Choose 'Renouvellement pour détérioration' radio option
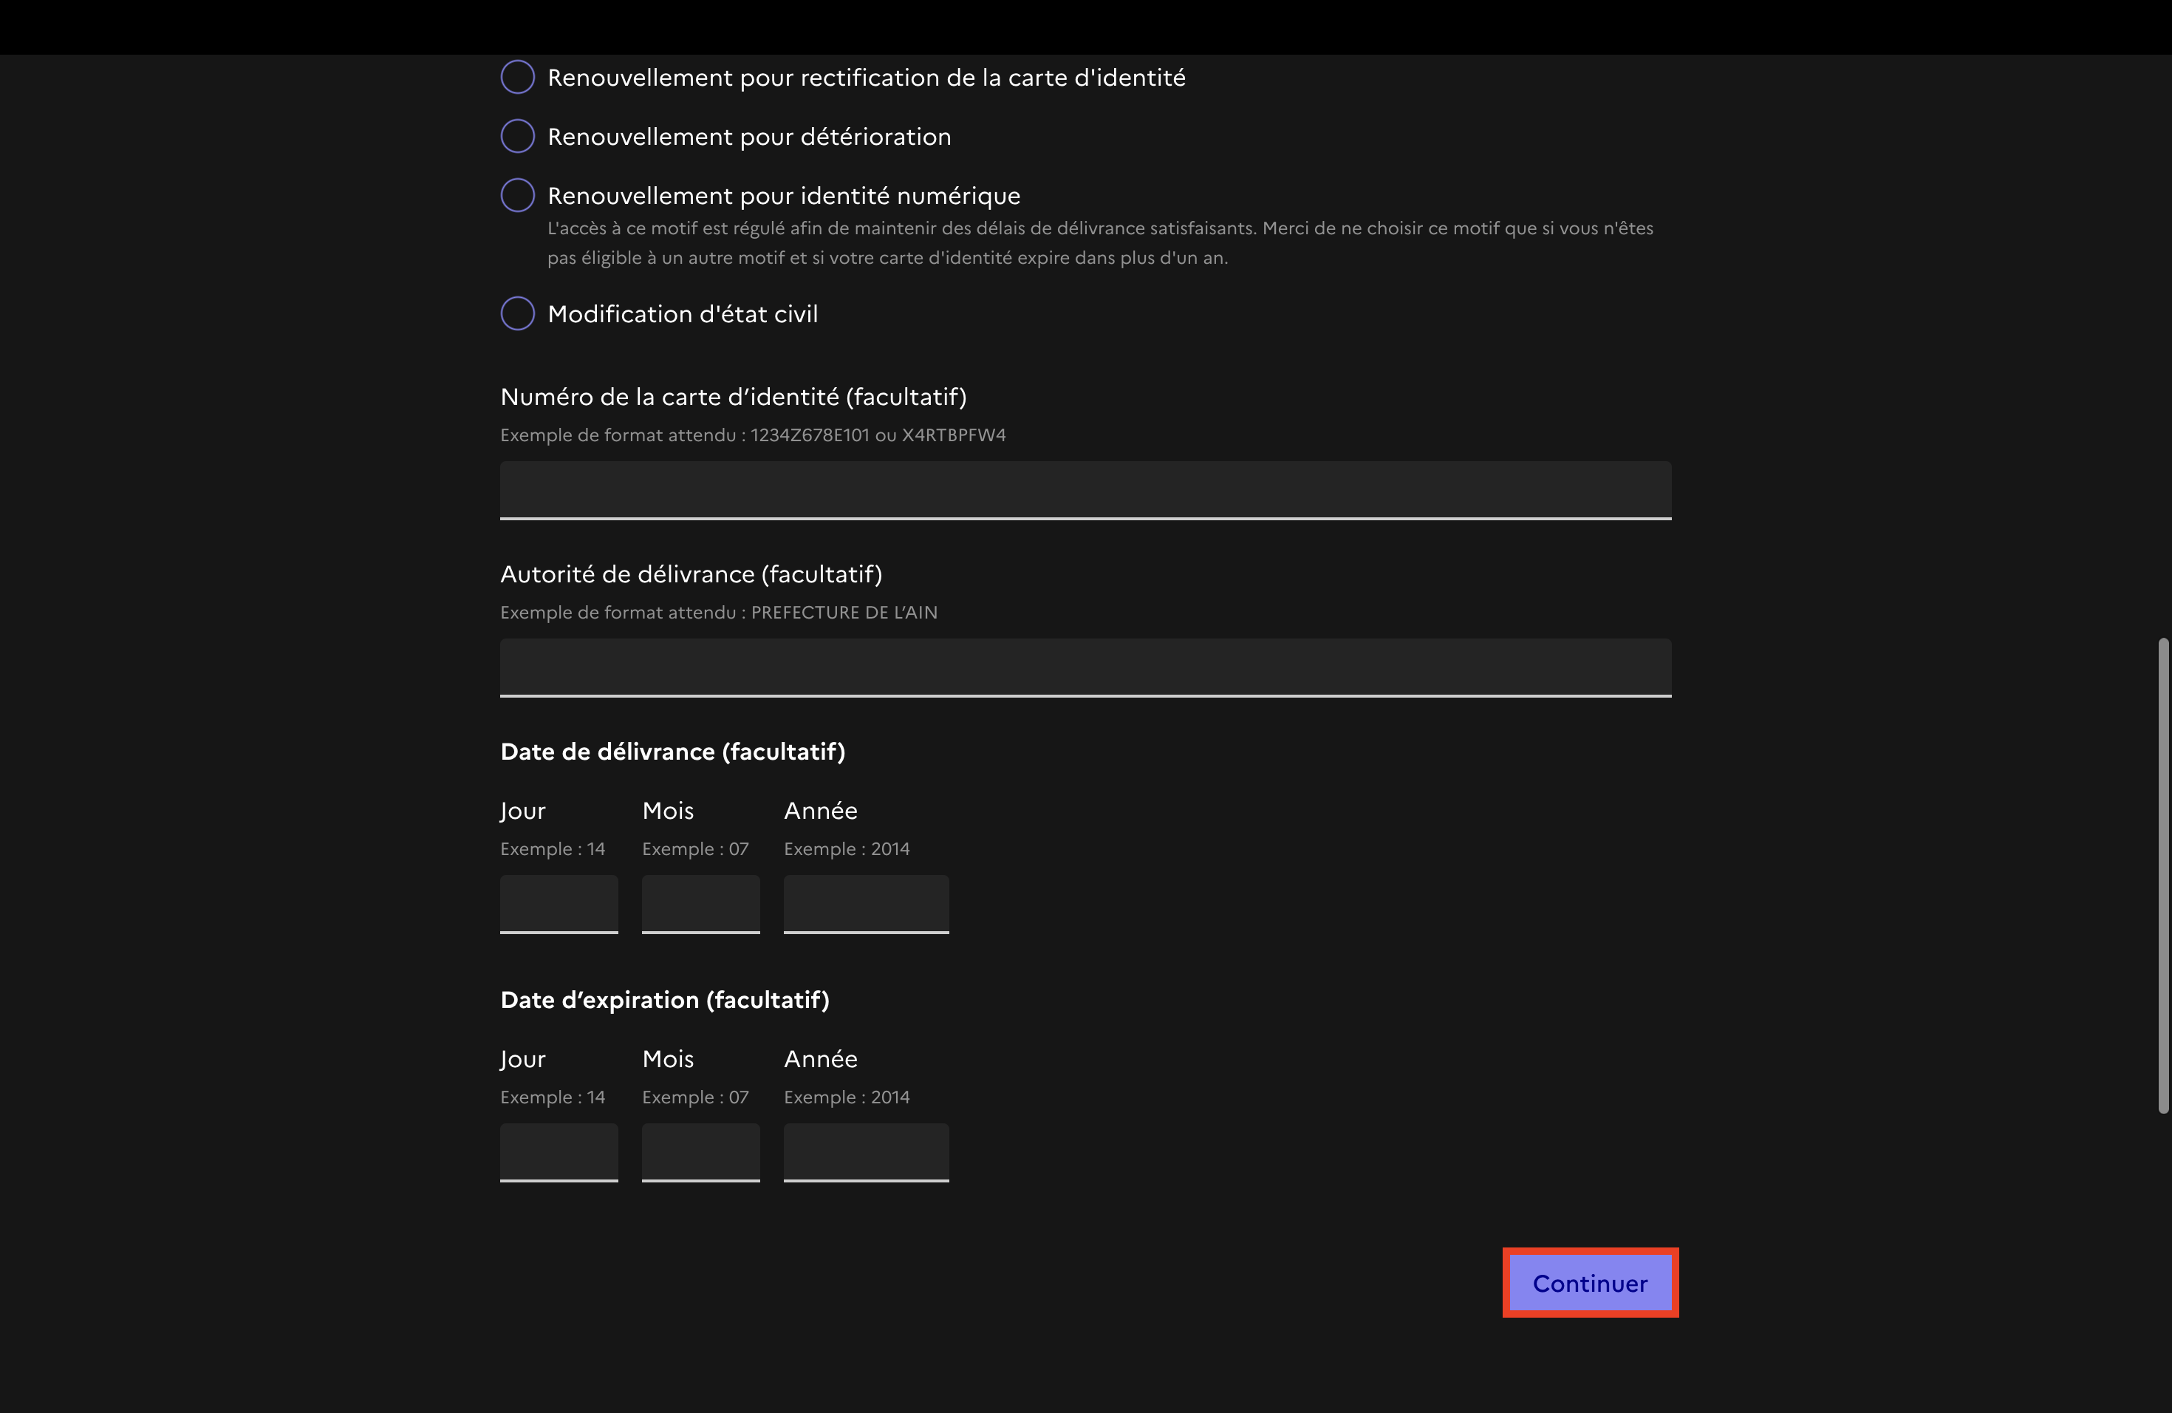Image resolution: width=2172 pixels, height=1413 pixels. pyautogui.click(x=517, y=136)
